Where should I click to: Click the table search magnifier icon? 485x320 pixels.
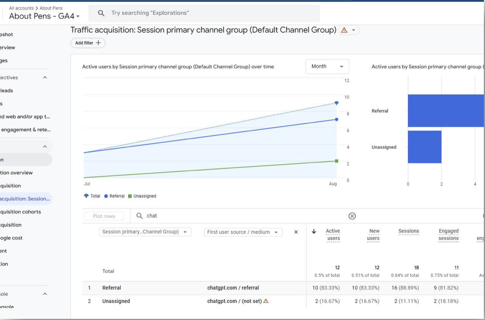click(140, 216)
